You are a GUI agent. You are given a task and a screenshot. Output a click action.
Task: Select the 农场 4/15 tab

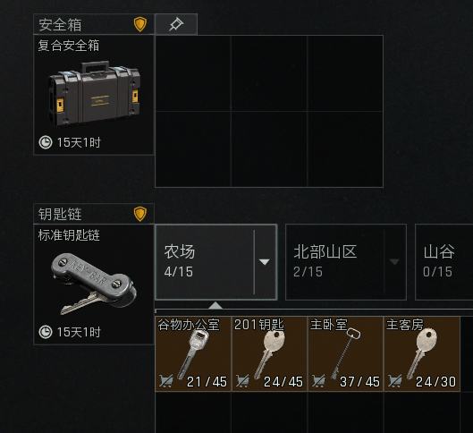click(216, 262)
